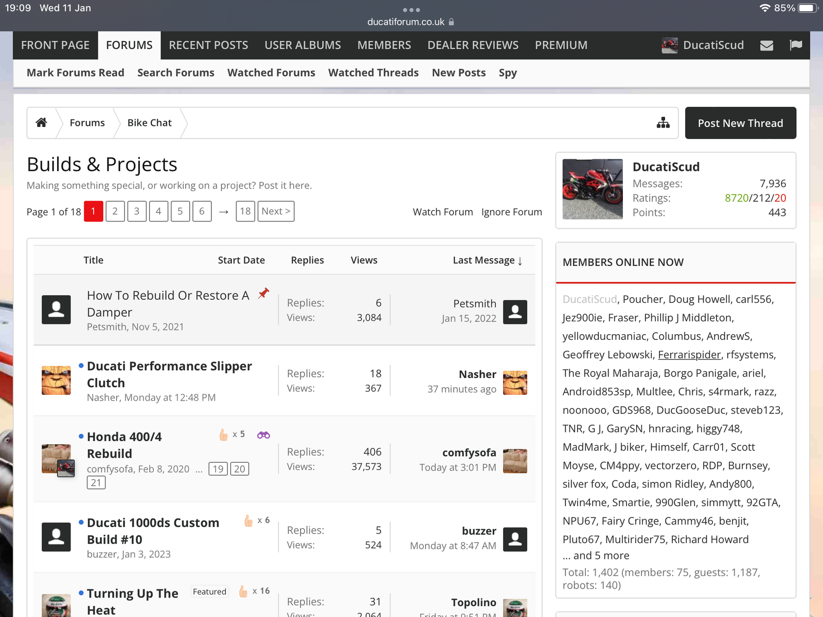Go to the home breadcrumb icon
The image size is (823, 617).
pyautogui.click(x=41, y=122)
